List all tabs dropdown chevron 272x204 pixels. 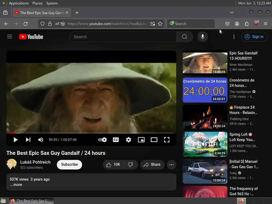tap(232, 12)
